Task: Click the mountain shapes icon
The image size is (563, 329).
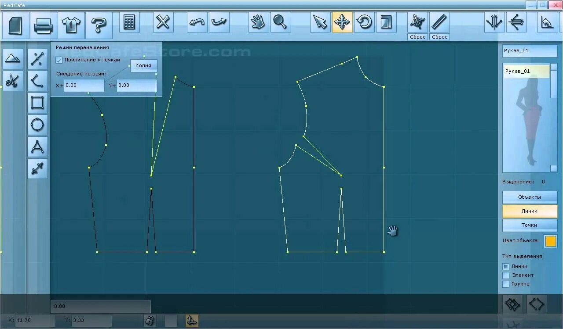Action: coord(13,59)
